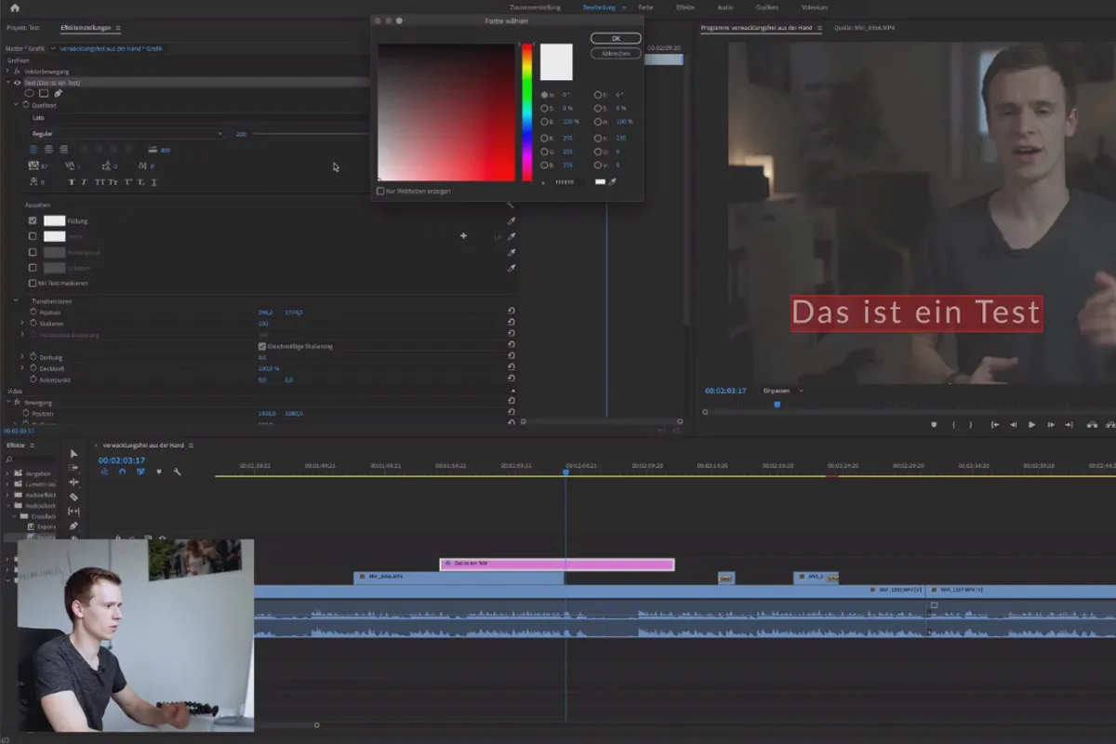
Task: Click inside the saturation-brightness color field
Action: [x=446, y=112]
